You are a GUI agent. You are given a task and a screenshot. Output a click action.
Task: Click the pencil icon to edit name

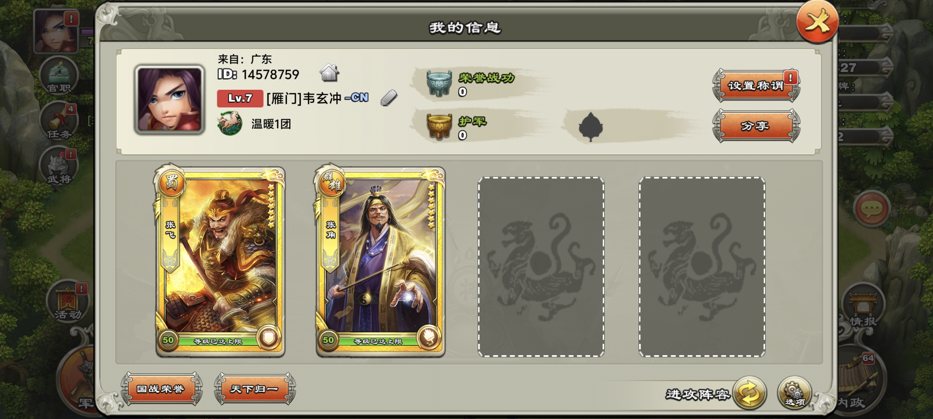click(x=389, y=98)
